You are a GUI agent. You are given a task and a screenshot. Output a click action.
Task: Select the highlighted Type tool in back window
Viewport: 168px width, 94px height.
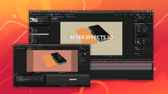(x=52, y=15)
